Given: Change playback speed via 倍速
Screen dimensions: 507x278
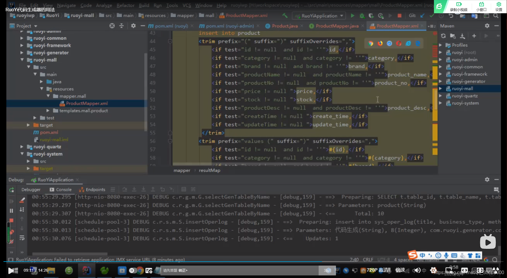Looking at the screenshot, I should 400,270.
